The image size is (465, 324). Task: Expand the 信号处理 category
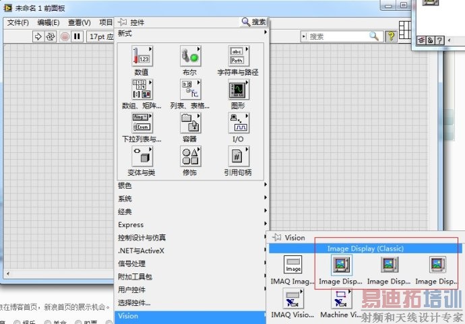coord(191,263)
